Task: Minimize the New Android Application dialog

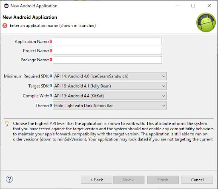Action: pyautogui.click(x=177, y=6)
